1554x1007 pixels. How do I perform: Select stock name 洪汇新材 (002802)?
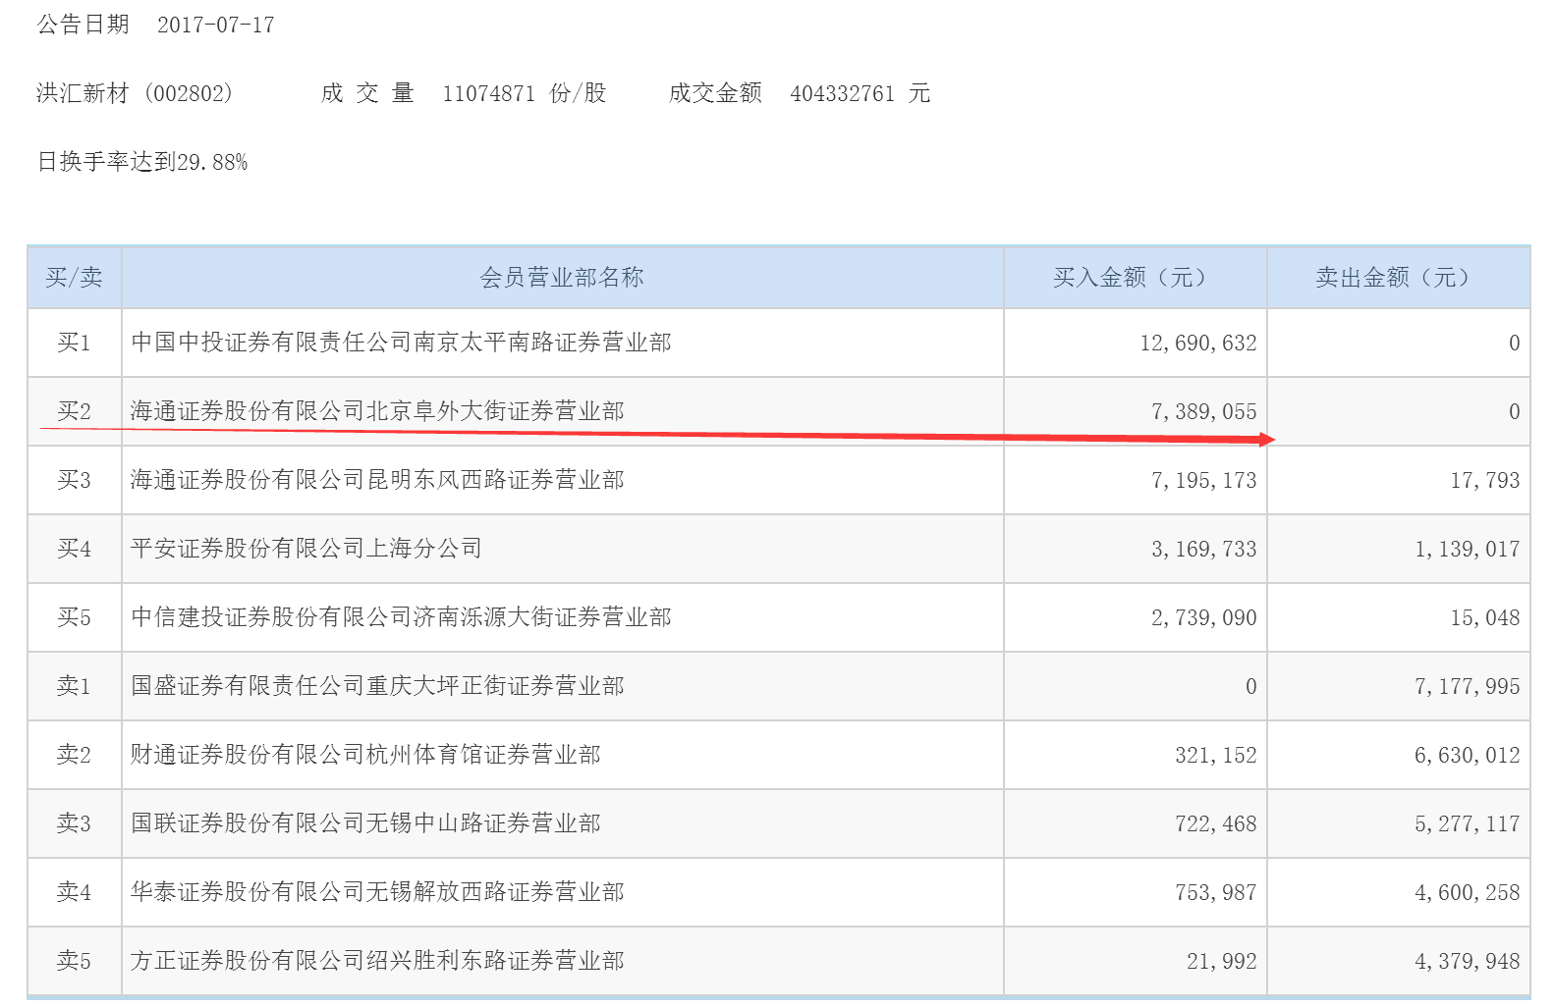click(x=135, y=93)
